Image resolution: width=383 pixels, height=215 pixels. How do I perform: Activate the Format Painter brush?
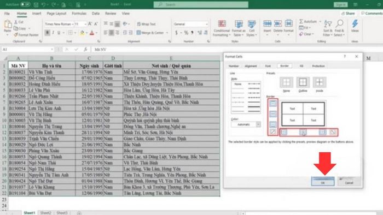coord(26,35)
